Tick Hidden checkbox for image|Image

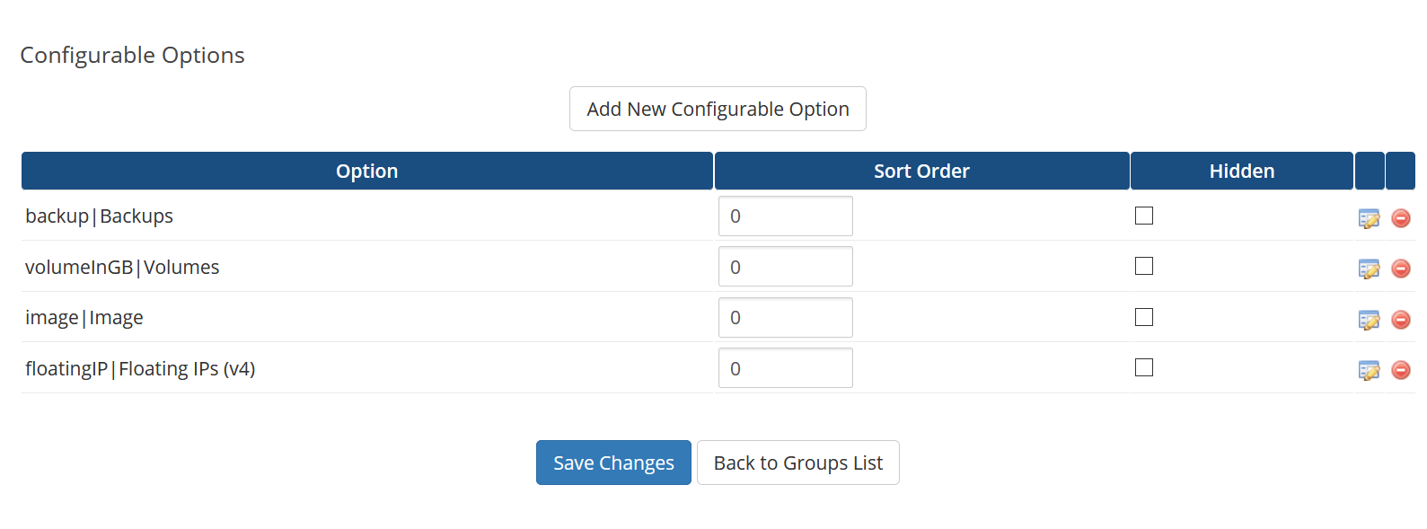[1144, 317]
